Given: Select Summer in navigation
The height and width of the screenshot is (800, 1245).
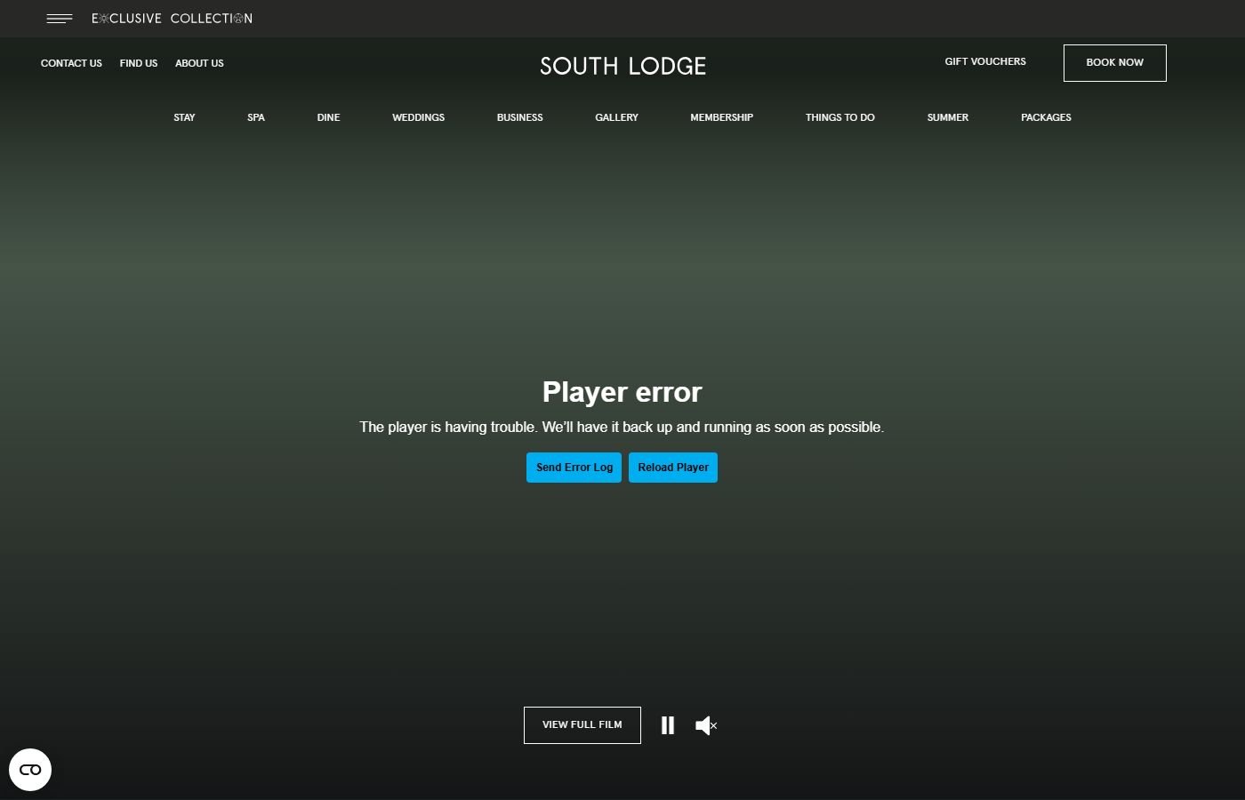Looking at the screenshot, I should [947, 117].
